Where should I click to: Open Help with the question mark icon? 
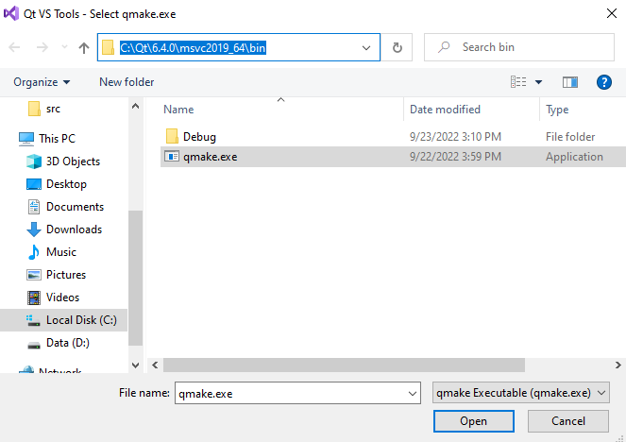coord(604,82)
